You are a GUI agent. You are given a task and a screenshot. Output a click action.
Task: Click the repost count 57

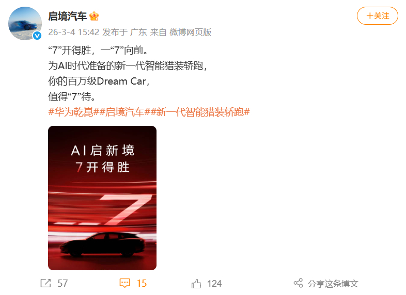63,283
